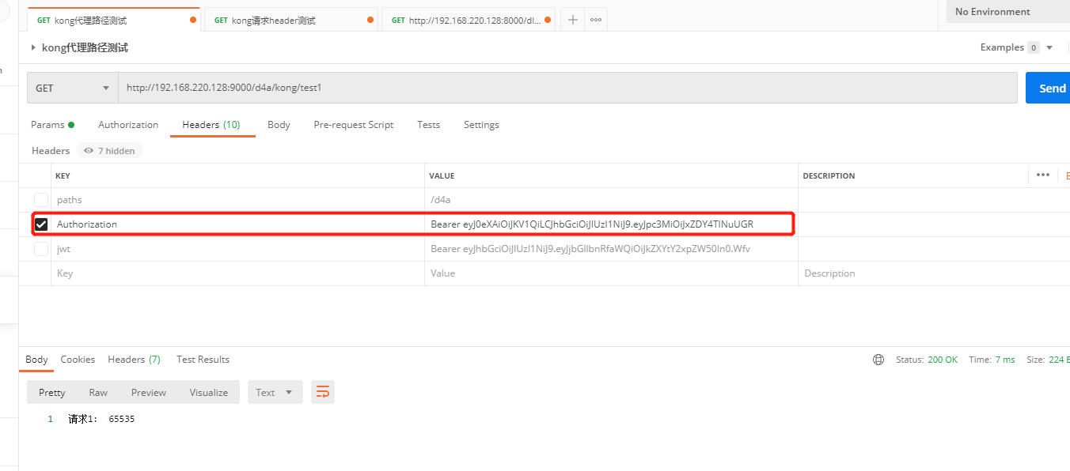Open a new request tab with plus icon

point(572,20)
